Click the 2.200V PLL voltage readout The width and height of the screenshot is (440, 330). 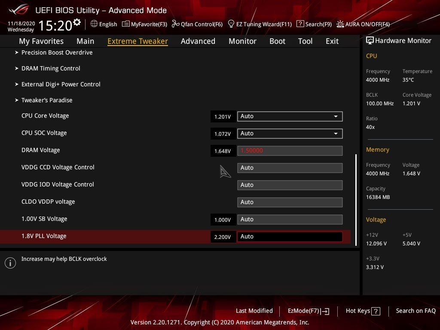pyautogui.click(x=223, y=237)
